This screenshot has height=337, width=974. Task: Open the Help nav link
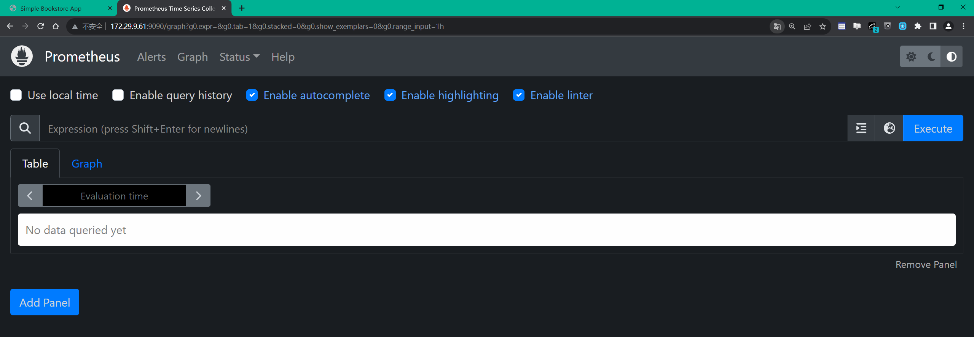click(283, 57)
